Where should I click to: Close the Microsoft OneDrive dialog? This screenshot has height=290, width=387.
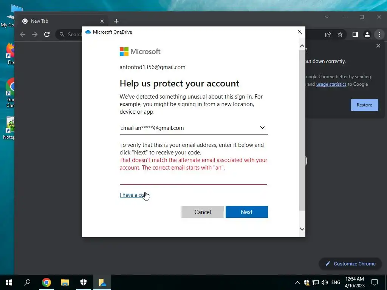(300, 32)
